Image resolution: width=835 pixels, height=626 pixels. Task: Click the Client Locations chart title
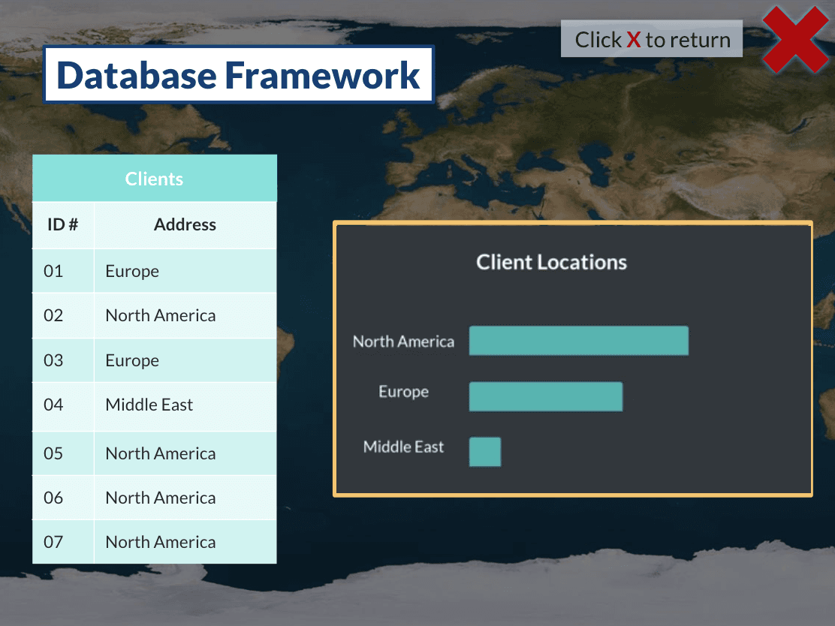pyautogui.click(x=551, y=262)
